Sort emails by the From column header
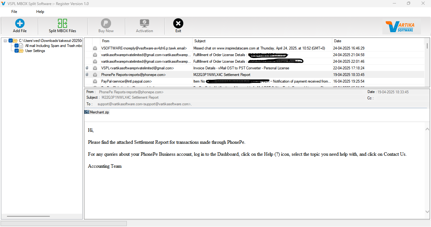This screenshot has width=431, height=227. [x=146, y=41]
